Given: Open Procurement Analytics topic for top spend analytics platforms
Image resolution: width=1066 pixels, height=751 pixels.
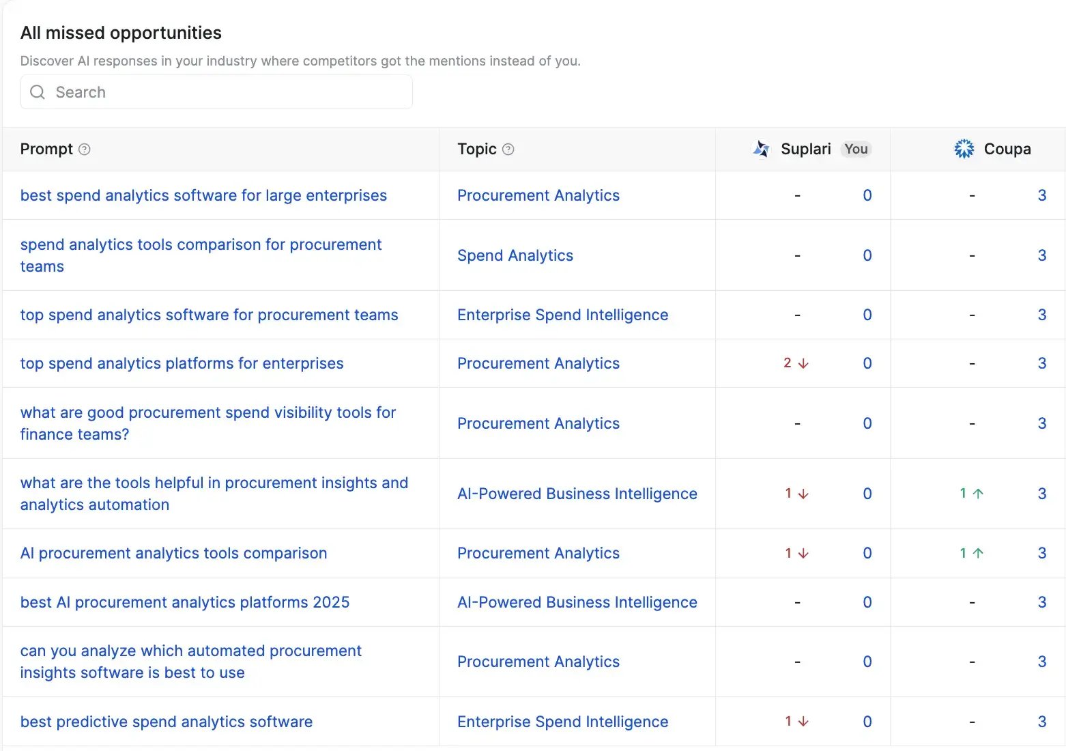Looking at the screenshot, I should pyautogui.click(x=538, y=363).
